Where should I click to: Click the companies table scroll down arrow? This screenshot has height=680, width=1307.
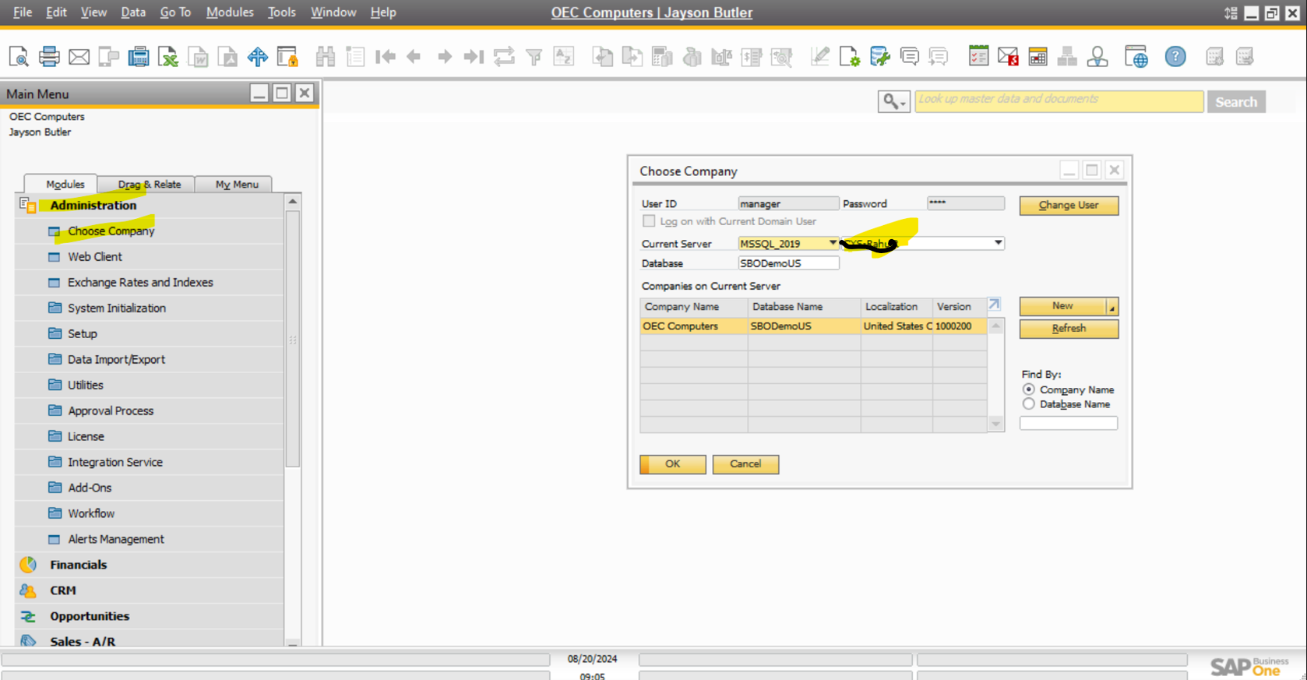click(x=995, y=424)
